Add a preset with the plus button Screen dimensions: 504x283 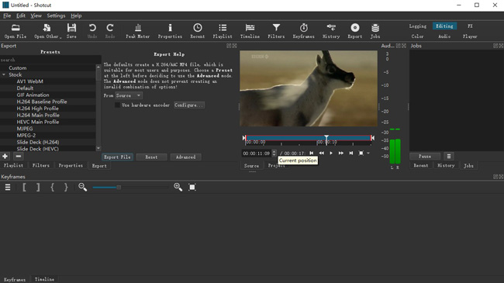tap(5, 157)
